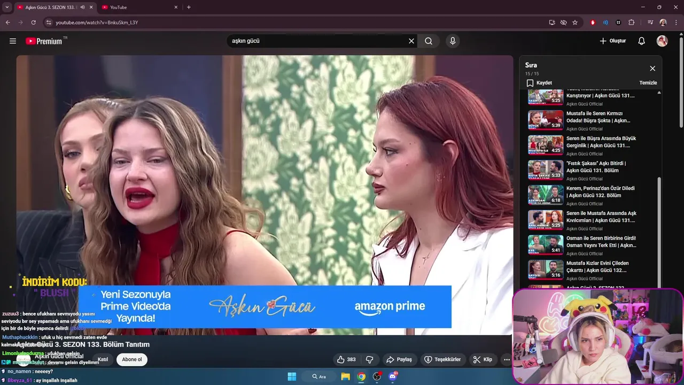Open the Windows Start menu
Viewport: 684px width, 385px height.
(x=292, y=376)
